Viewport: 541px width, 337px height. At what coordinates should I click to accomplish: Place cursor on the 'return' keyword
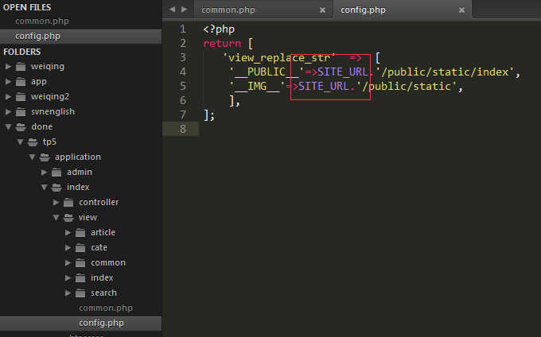click(x=222, y=44)
